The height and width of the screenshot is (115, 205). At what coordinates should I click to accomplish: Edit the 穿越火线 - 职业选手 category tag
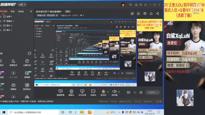pos(48,15)
